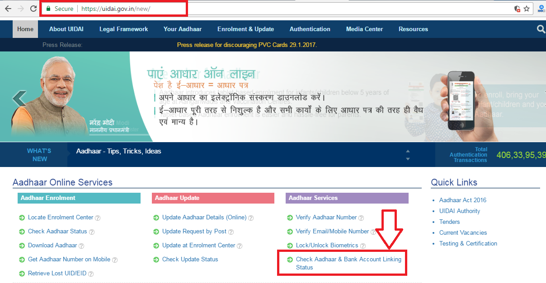Select Download Aadhaar under Aadhaar Enrolment
The width and height of the screenshot is (546, 283).
click(52, 246)
